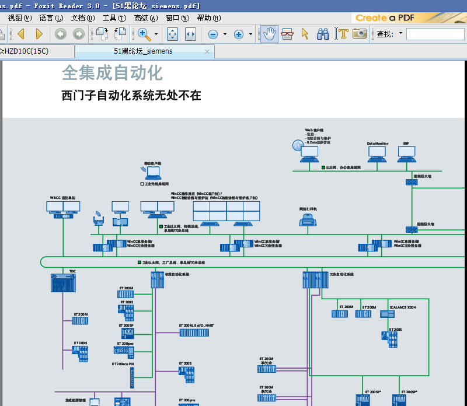Viewport: 467px width, 406px height.
Task: Open the 查找 options dropdown arrow
Action: [x=400, y=33]
